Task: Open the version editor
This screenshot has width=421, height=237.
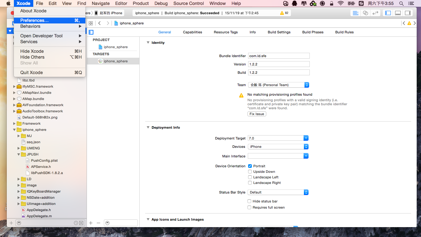Action: pyautogui.click(x=375, y=13)
